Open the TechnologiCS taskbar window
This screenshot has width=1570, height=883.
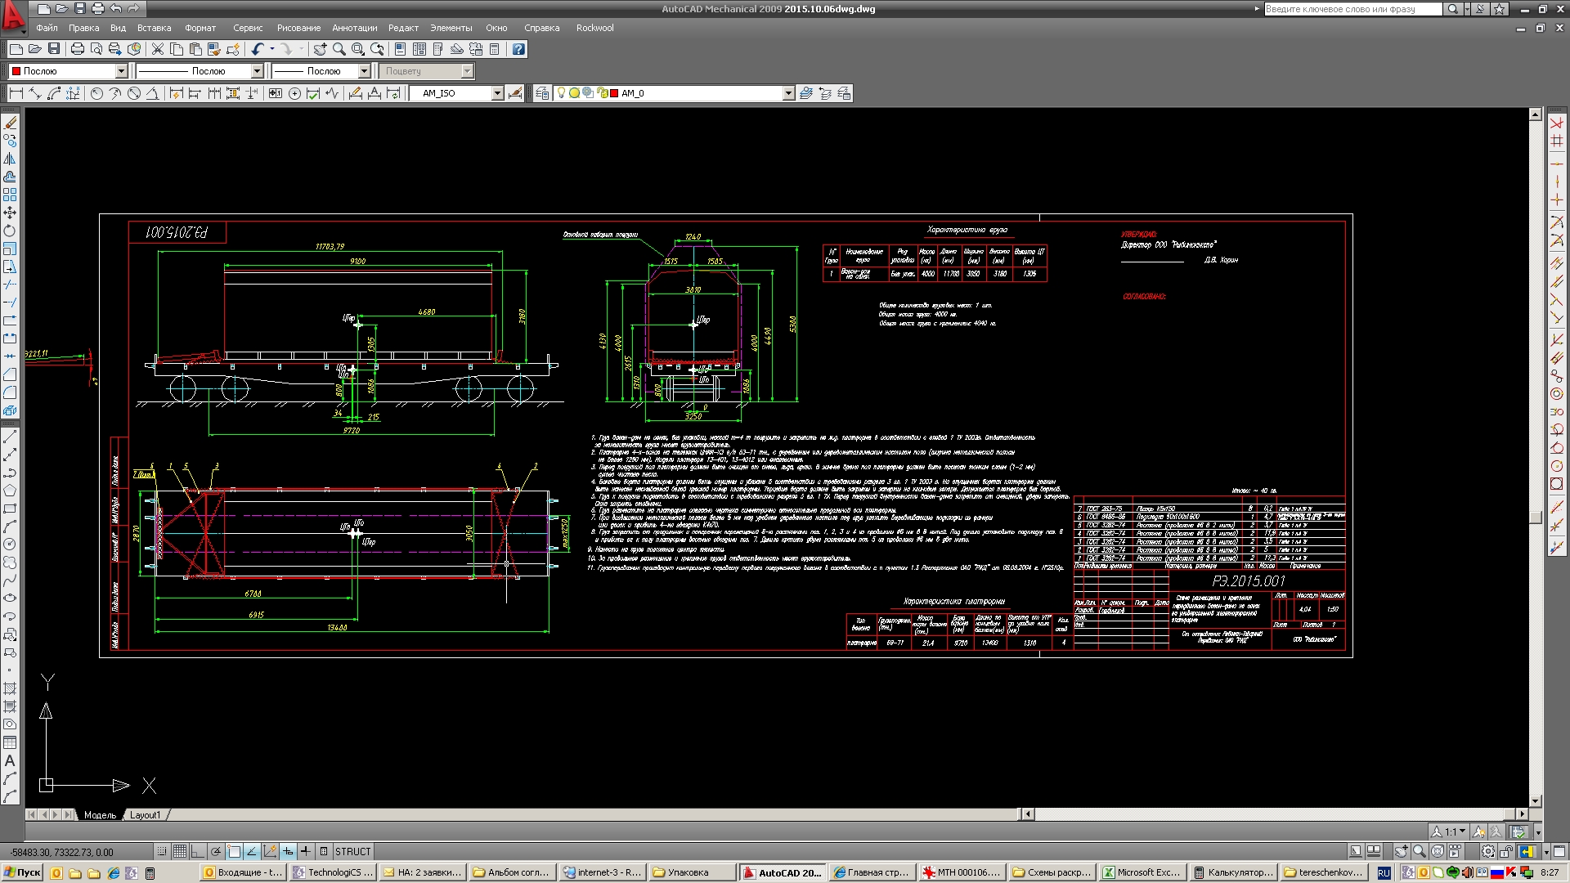click(x=334, y=872)
